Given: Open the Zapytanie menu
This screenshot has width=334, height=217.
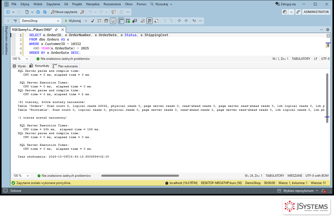Looking at the screenshot, I should [x=53, y=4].
